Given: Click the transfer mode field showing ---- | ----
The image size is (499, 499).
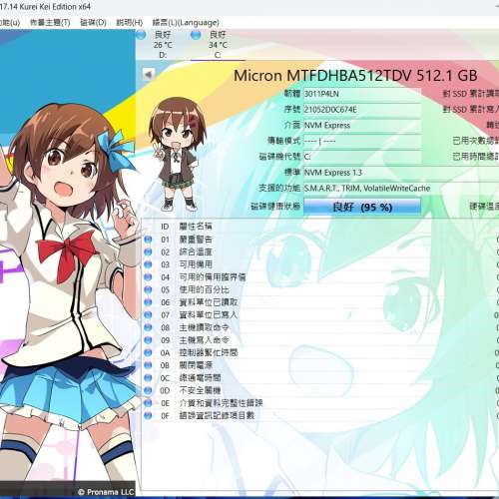Looking at the screenshot, I should [x=362, y=141].
